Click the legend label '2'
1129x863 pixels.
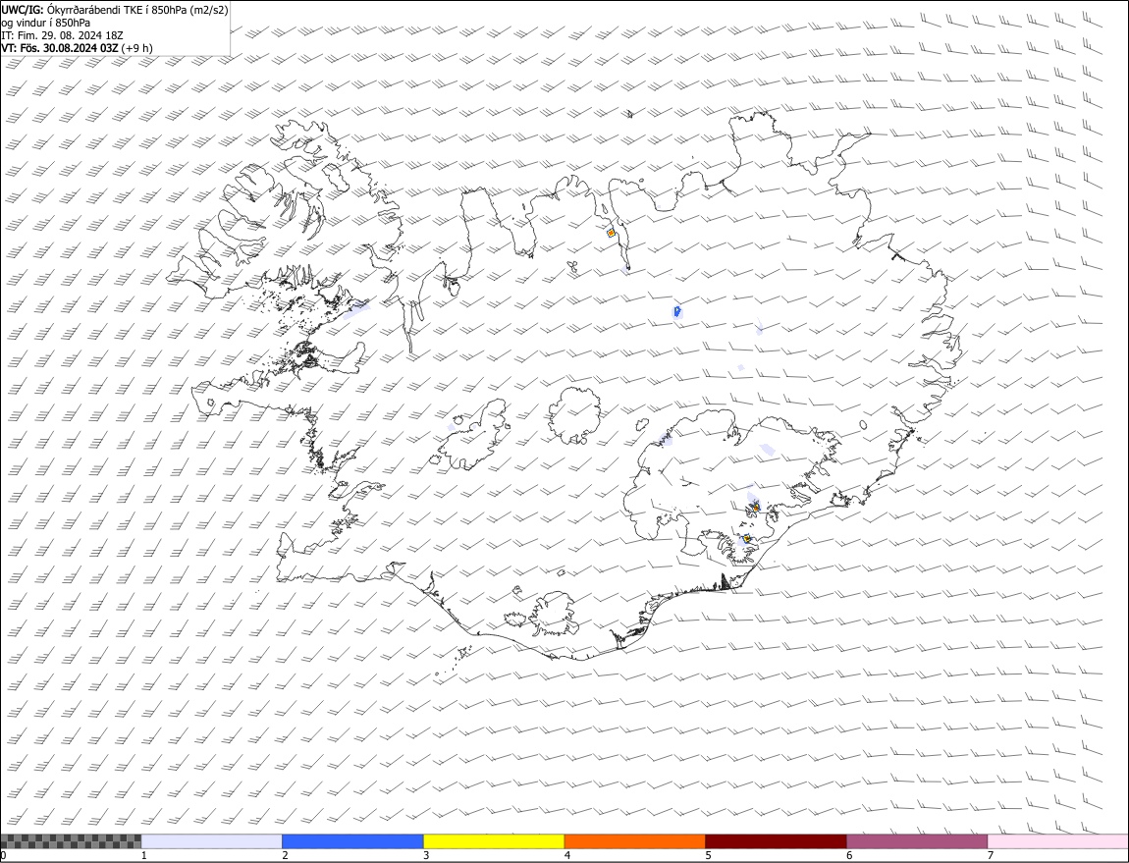coord(285,856)
